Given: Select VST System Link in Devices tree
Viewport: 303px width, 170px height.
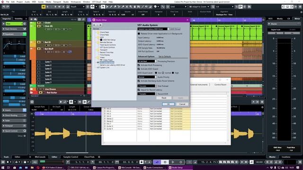Looking at the screenshot, I should tap(103, 68).
